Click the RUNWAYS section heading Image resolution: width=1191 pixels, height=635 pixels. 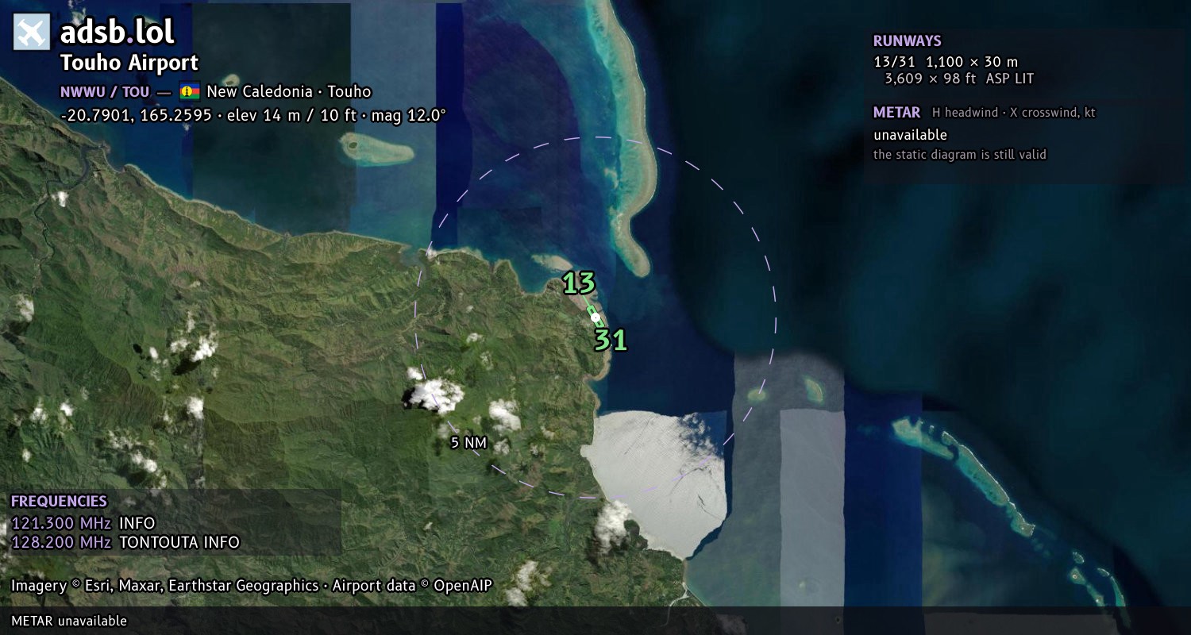click(908, 40)
